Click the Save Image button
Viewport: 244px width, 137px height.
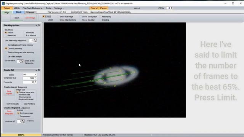click(x=30, y=18)
